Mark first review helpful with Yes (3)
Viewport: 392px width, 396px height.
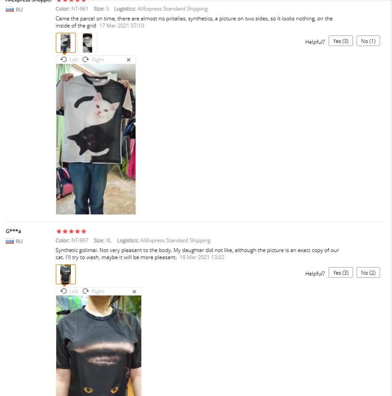tap(341, 41)
